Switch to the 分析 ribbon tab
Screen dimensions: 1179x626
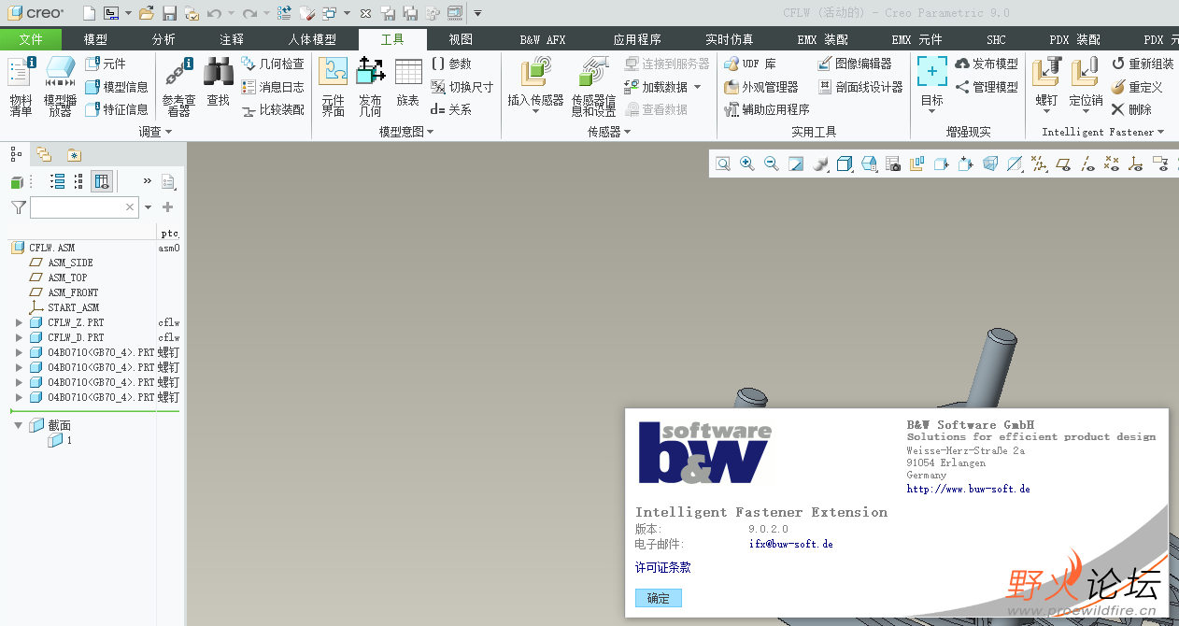coord(163,39)
